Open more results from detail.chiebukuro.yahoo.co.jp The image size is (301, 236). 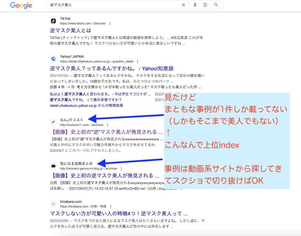pos(86,106)
